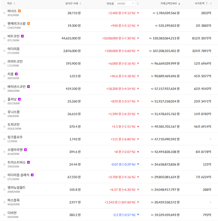This screenshot has width=218, height=221.
Task: Add DOT/KRW to favorites star
Action: tap(4, 101)
